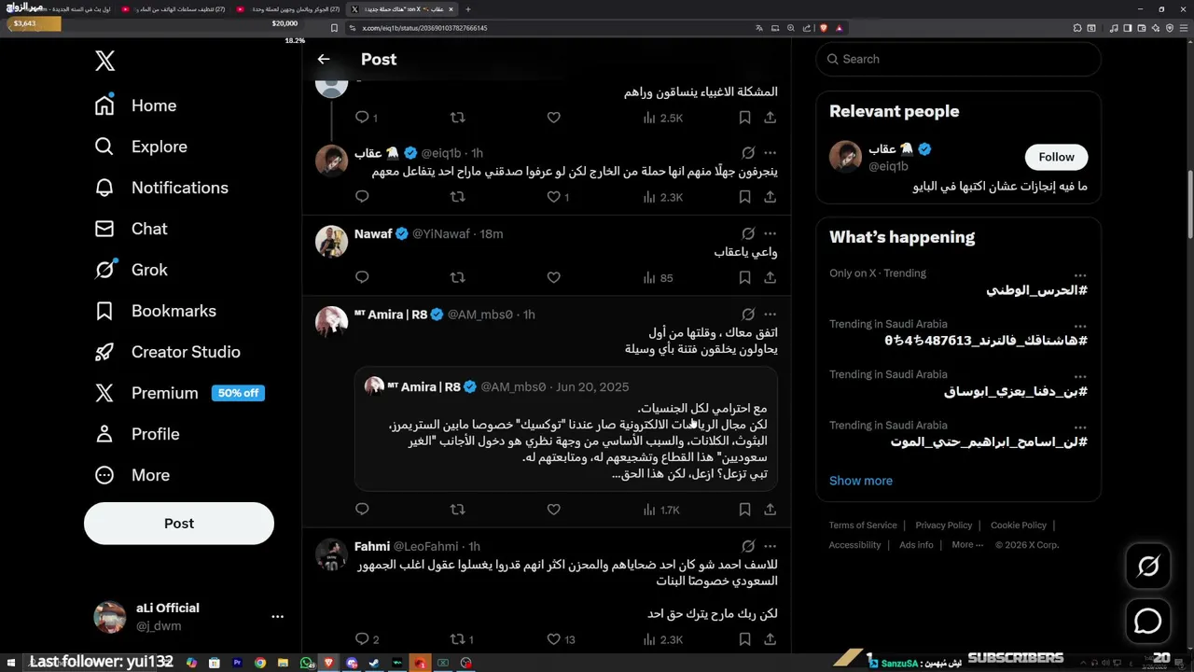
Task: Open Chrome from the taskbar
Action: point(260,663)
